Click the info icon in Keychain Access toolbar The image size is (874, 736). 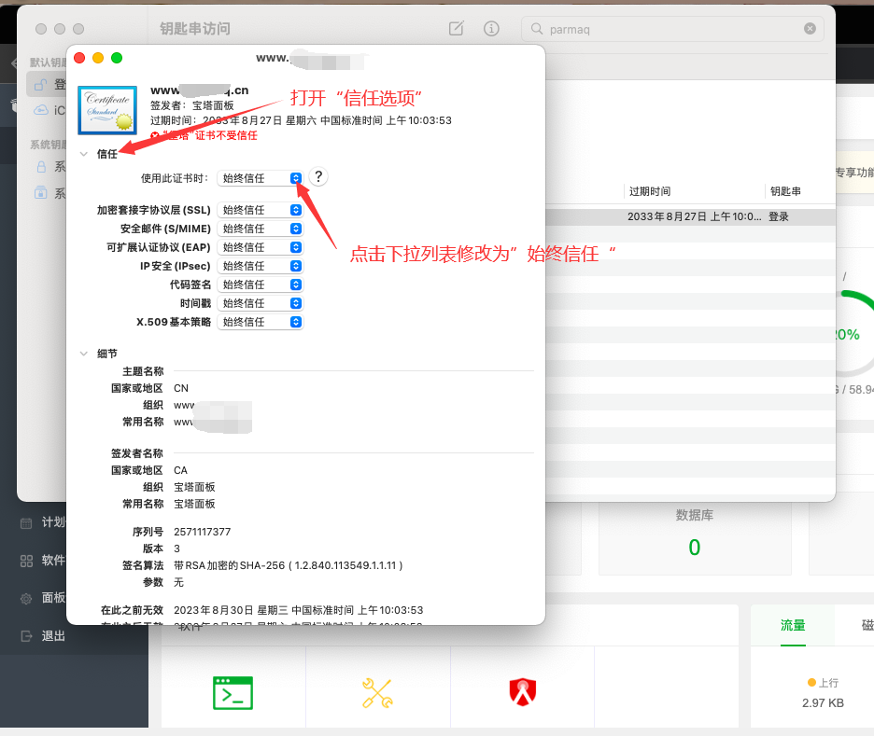click(x=491, y=28)
